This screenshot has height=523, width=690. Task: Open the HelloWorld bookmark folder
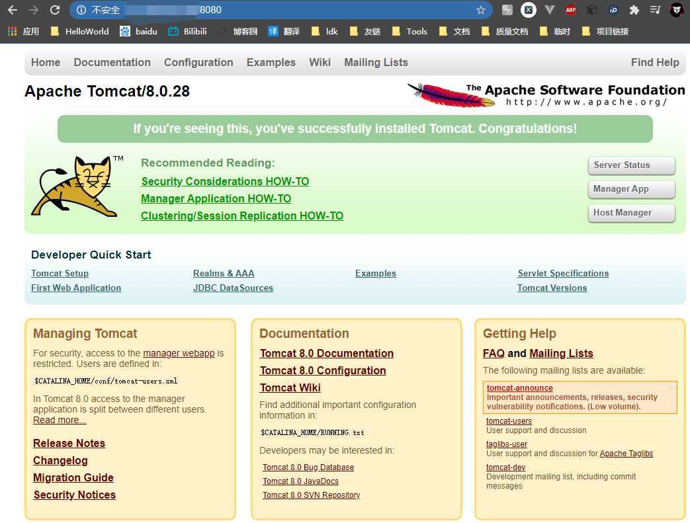(79, 31)
